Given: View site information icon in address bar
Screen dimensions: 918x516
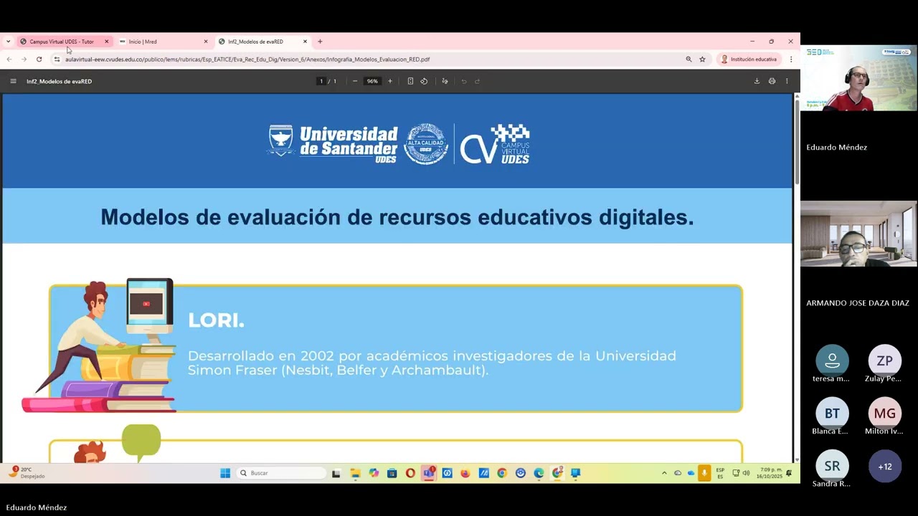Looking at the screenshot, I should point(57,59).
